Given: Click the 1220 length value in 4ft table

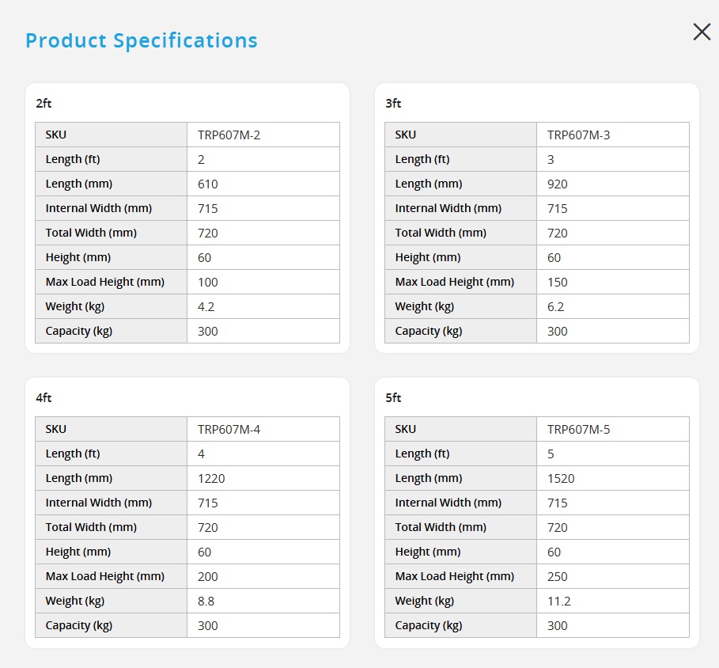Looking at the screenshot, I should 211,479.
